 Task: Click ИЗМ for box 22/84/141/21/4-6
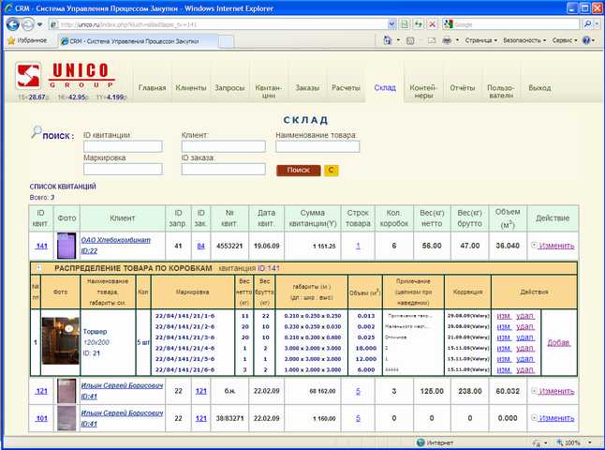[504, 349]
